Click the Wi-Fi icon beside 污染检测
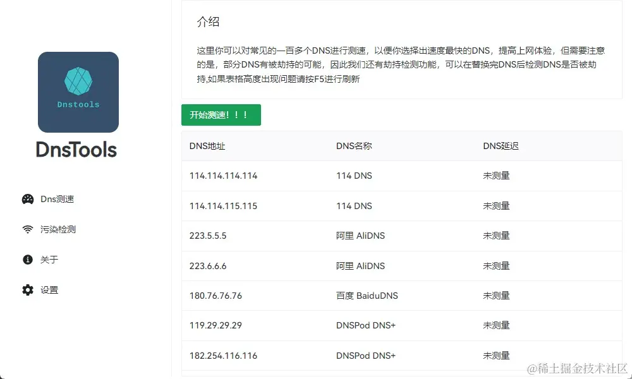This screenshot has width=632, height=379. click(x=28, y=229)
